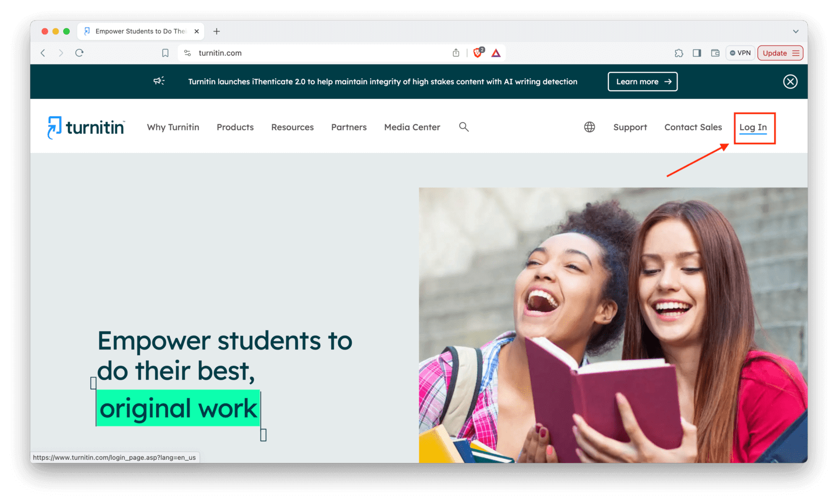Reload the page
838x503 pixels.
click(79, 52)
